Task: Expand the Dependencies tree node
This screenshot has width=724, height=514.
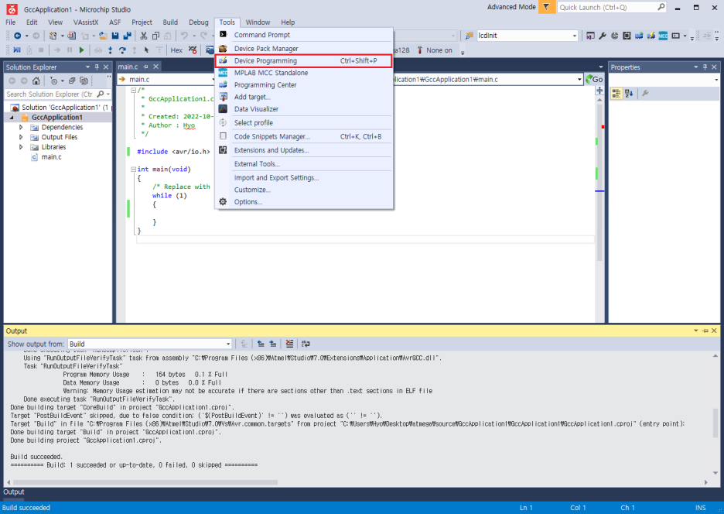Action: click(x=21, y=127)
